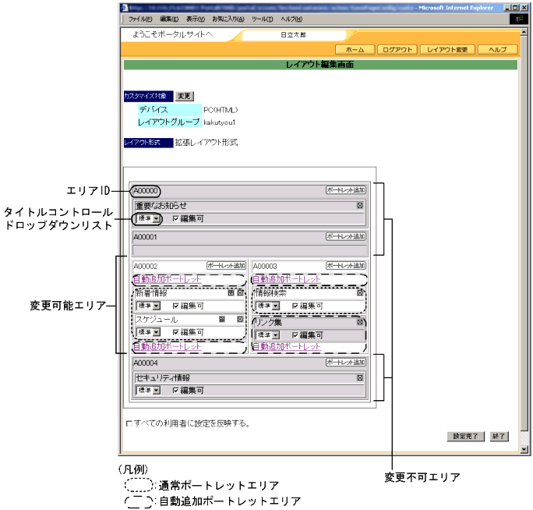Screen dimensions: 533x510
Task: Click the PC(HTML) device value
Action: point(221,110)
